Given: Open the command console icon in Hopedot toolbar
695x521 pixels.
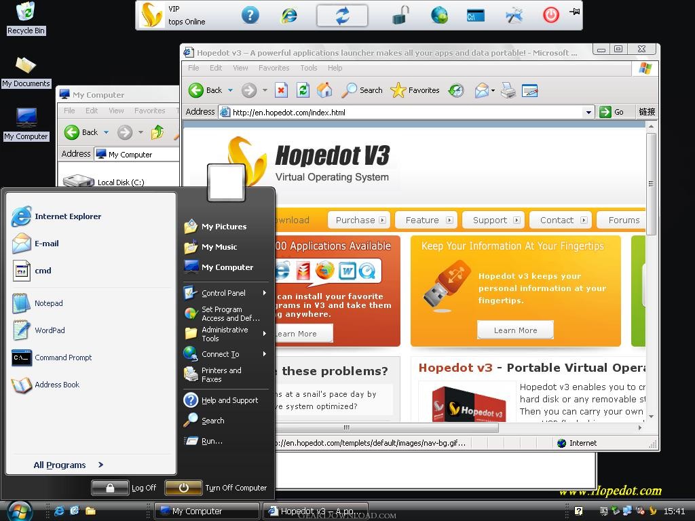Looking at the screenshot, I should [x=476, y=16].
